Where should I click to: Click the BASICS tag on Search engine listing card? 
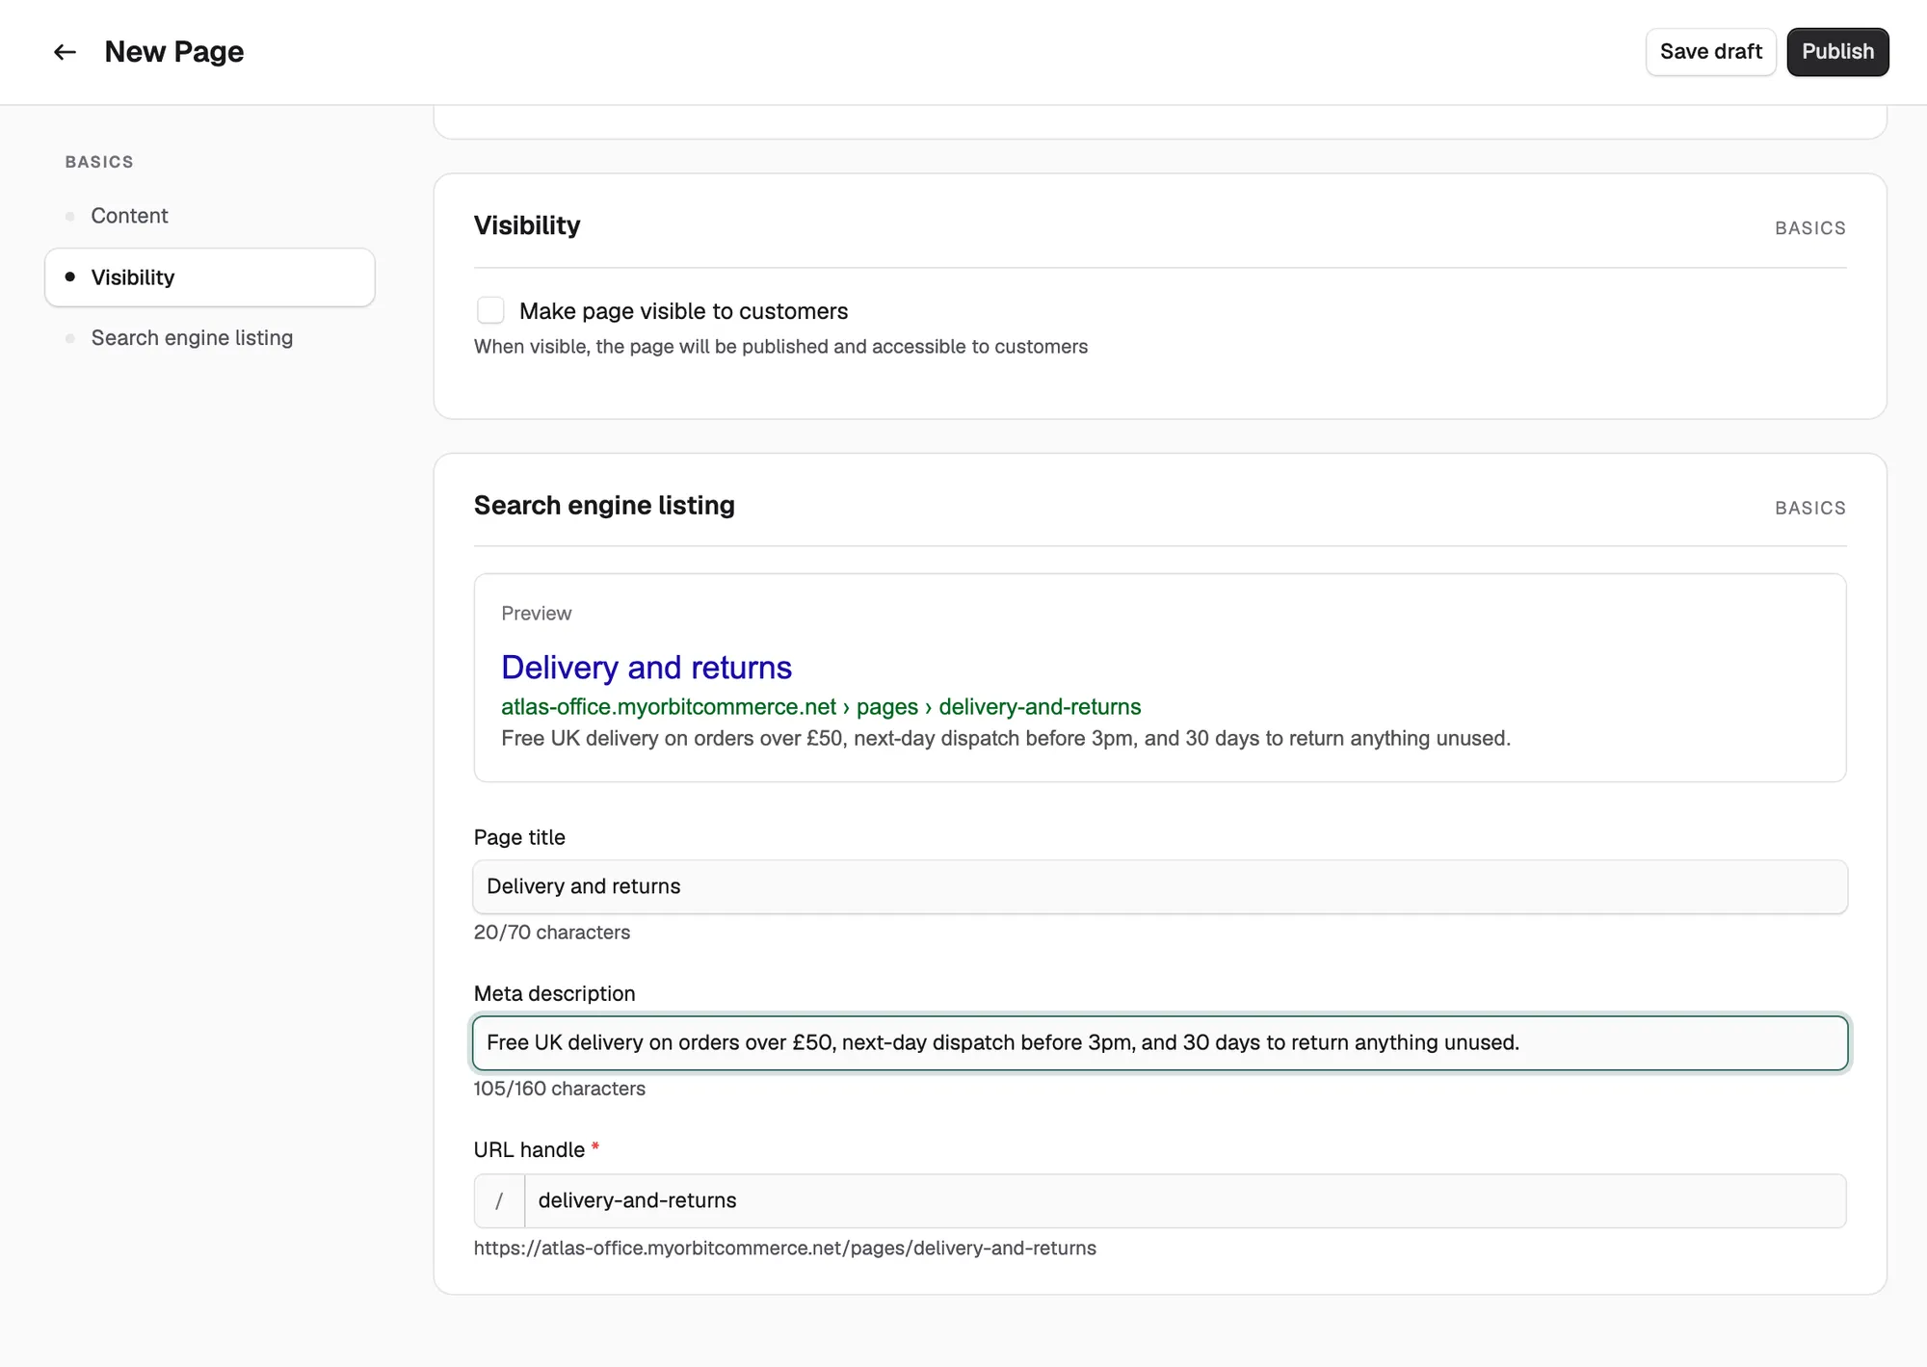(1810, 508)
